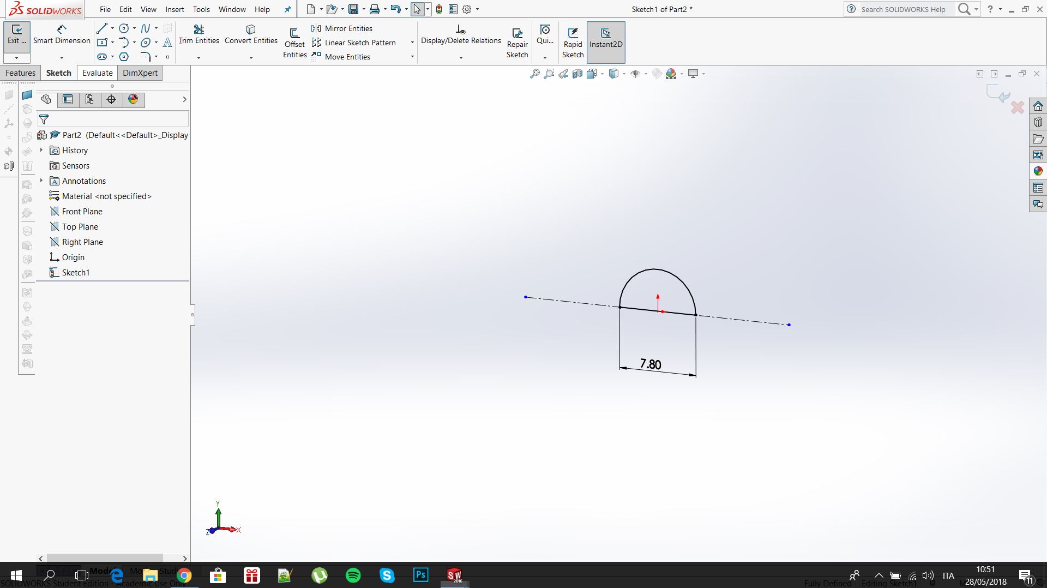The width and height of the screenshot is (1047, 588).
Task: Open the PropertyManager tab
Action: coord(68,99)
